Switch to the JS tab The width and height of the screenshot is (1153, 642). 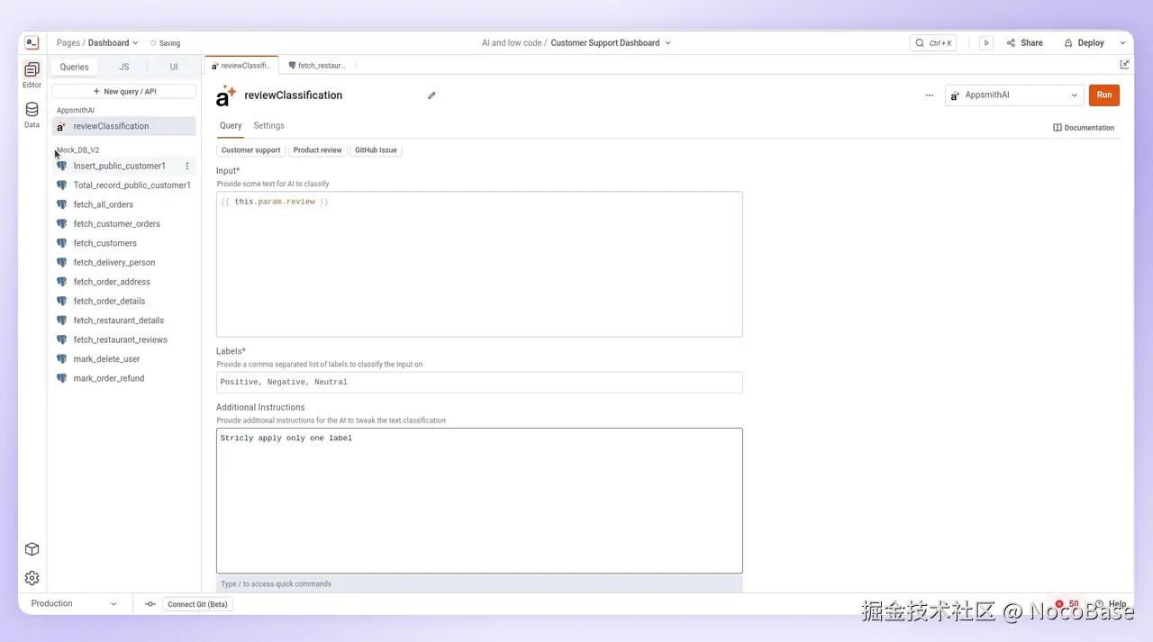click(124, 67)
